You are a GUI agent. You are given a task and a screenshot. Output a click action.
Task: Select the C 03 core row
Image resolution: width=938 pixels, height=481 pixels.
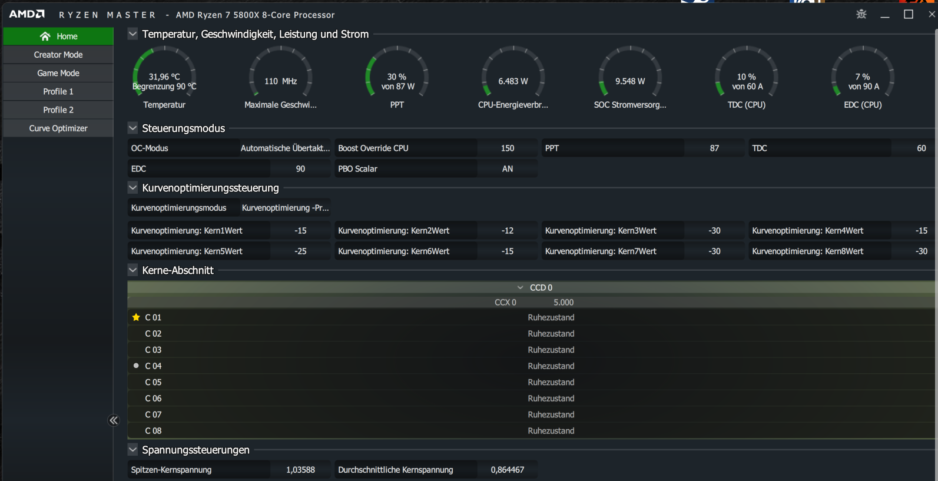tap(531, 350)
